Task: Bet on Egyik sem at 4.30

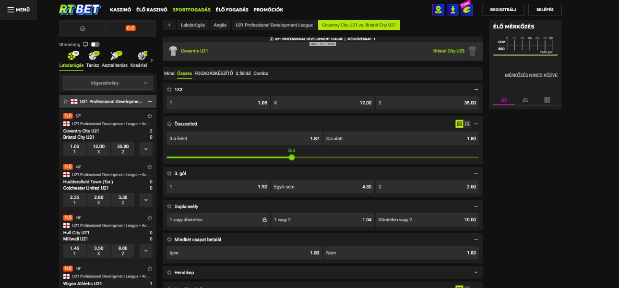Action: click(322, 187)
